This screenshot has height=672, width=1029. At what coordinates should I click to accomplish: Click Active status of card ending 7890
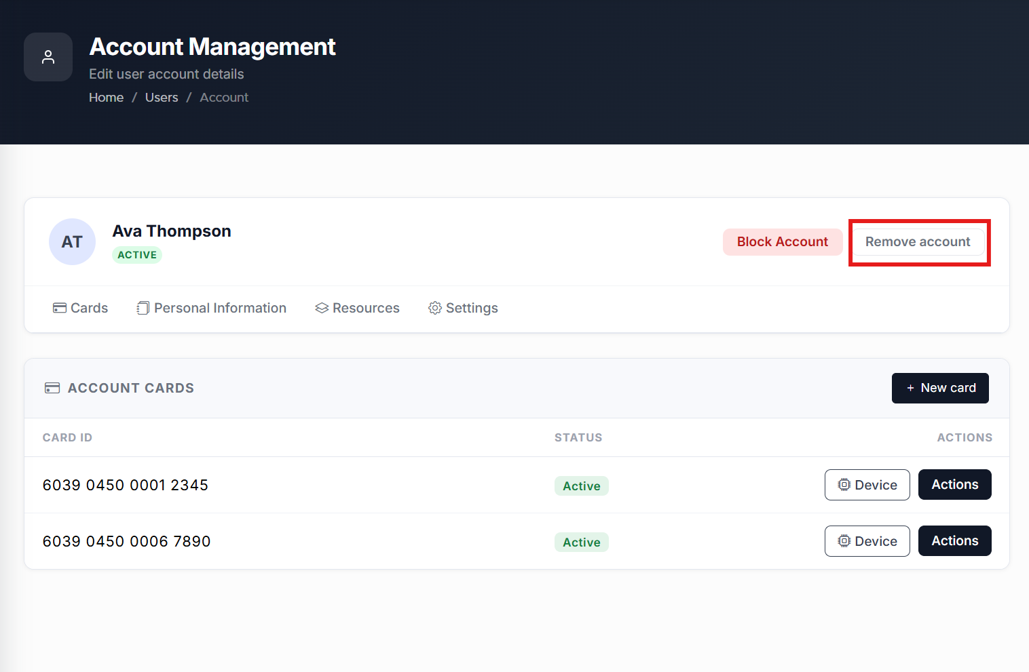(582, 542)
